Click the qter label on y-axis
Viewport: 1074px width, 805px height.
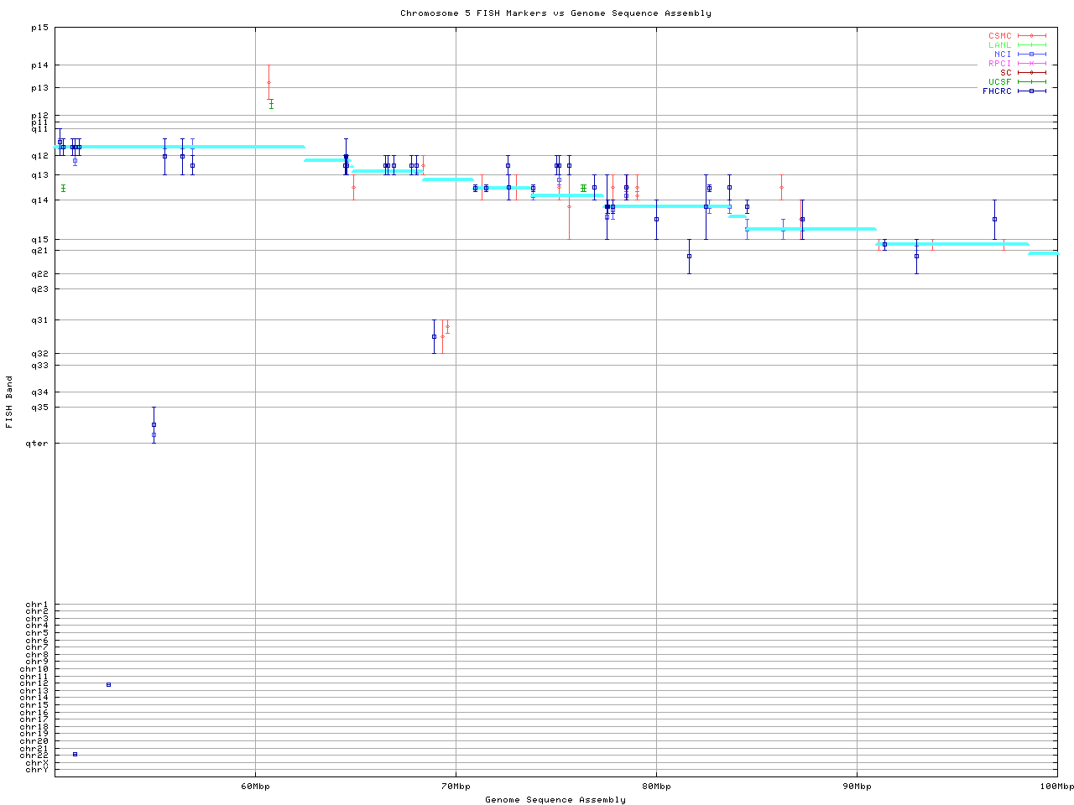click(39, 443)
